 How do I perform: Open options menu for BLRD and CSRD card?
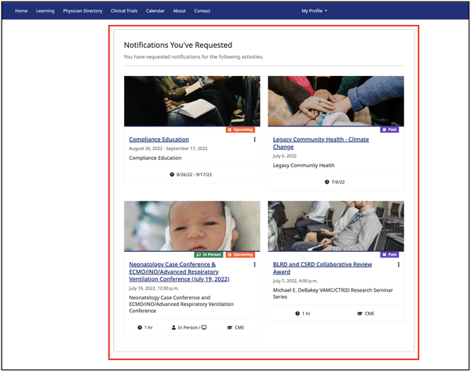pos(399,264)
